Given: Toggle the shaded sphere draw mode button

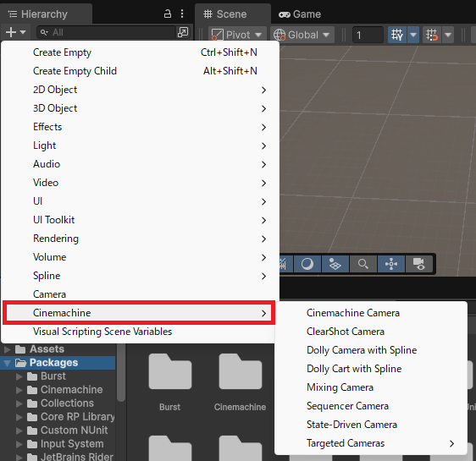Looking at the screenshot, I should coord(307,264).
